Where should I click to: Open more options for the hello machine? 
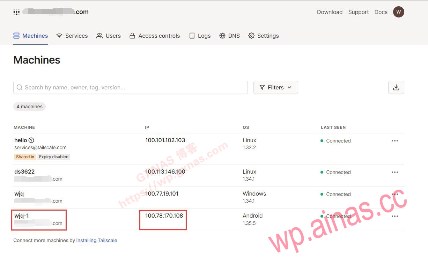click(x=395, y=141)
